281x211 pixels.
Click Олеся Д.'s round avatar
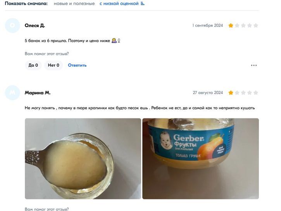click(12, 26)
